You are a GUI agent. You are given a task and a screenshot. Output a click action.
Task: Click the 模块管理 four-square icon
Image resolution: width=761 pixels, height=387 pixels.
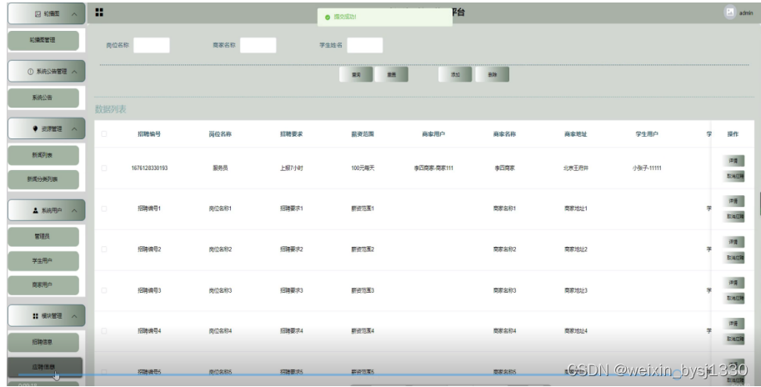35,315
